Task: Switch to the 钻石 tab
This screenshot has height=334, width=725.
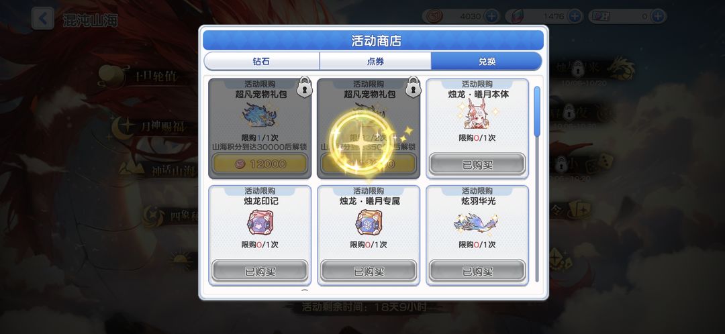Action: coord(261,61)
